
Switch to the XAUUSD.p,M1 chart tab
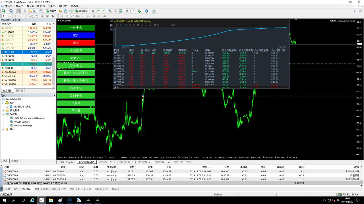[67, 162]
